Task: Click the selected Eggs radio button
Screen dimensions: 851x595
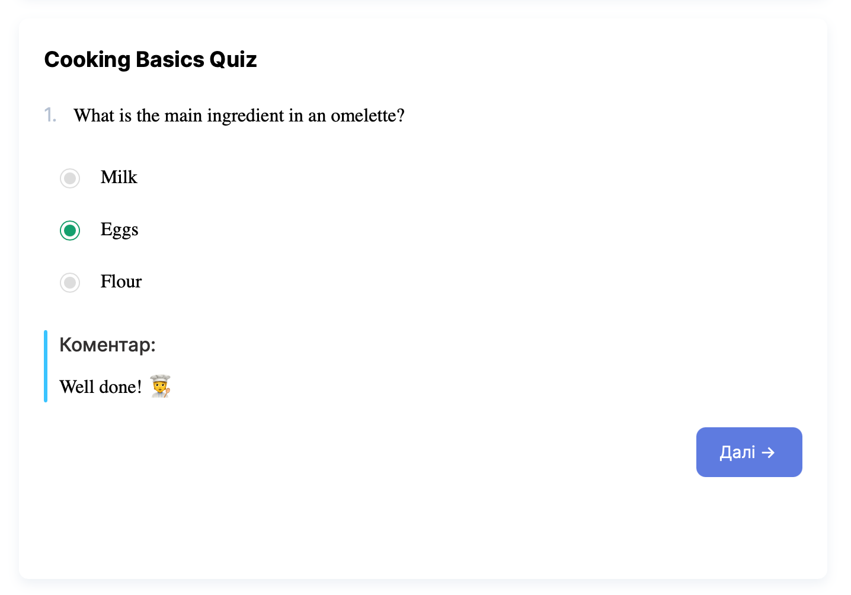Action: point(70,231)
